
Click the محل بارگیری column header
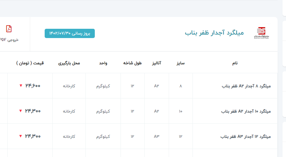[x=69, y=63]
